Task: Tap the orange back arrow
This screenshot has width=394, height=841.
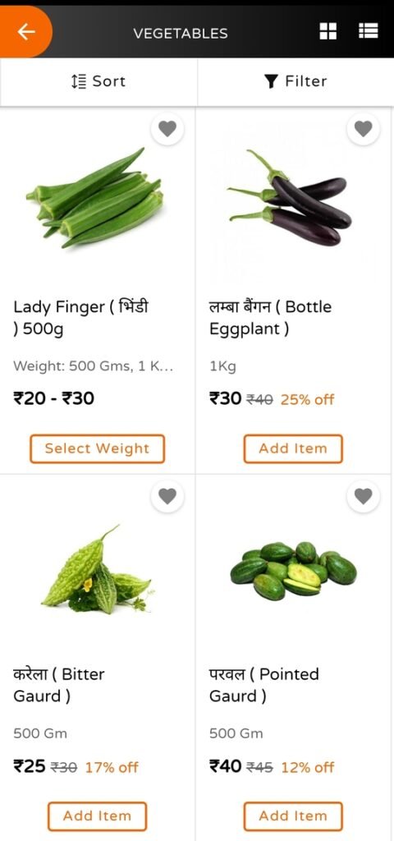Action: point(25,32)
